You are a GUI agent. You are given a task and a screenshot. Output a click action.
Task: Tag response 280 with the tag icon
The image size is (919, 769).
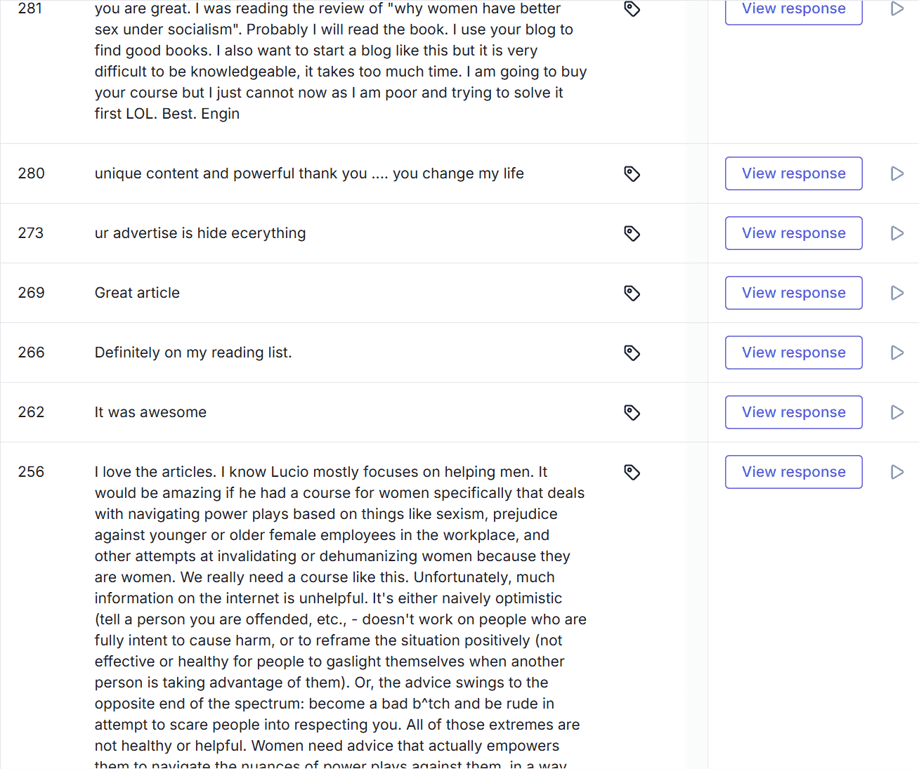[632, 173]
